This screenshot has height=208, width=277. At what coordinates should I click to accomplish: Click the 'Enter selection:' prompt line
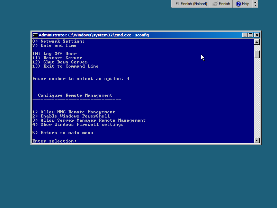click(x=54, y=141)
